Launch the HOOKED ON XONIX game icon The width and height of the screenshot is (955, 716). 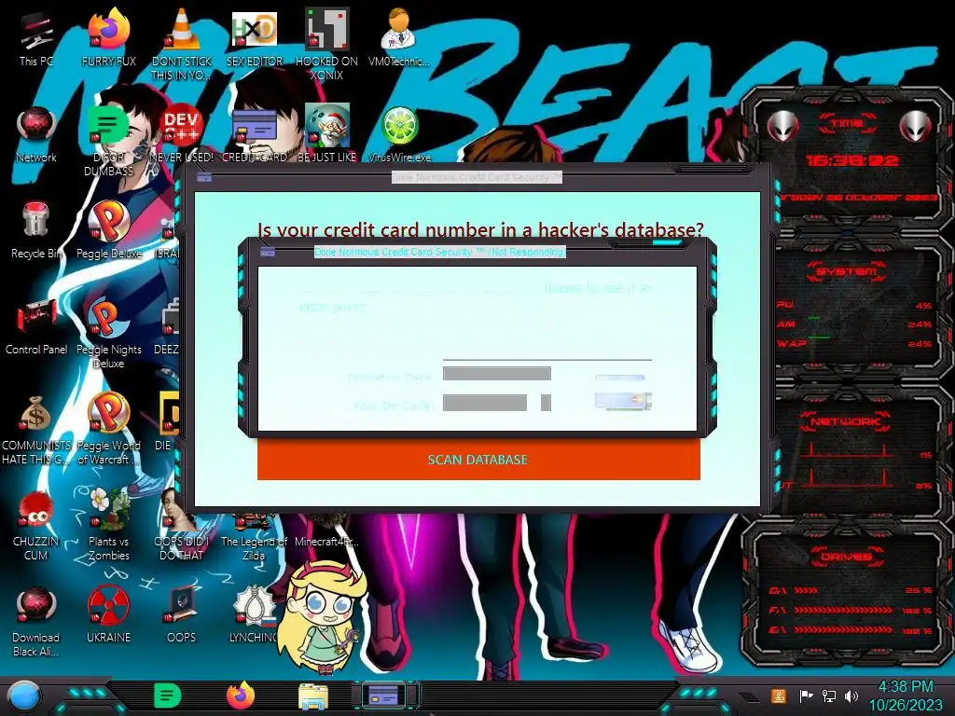327,44
